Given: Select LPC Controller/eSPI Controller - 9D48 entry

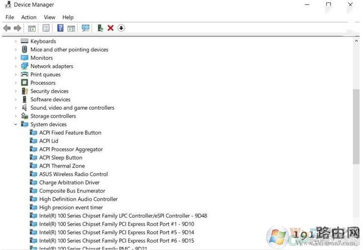Looking at the screenshot, I should click(x=123, y=216).
